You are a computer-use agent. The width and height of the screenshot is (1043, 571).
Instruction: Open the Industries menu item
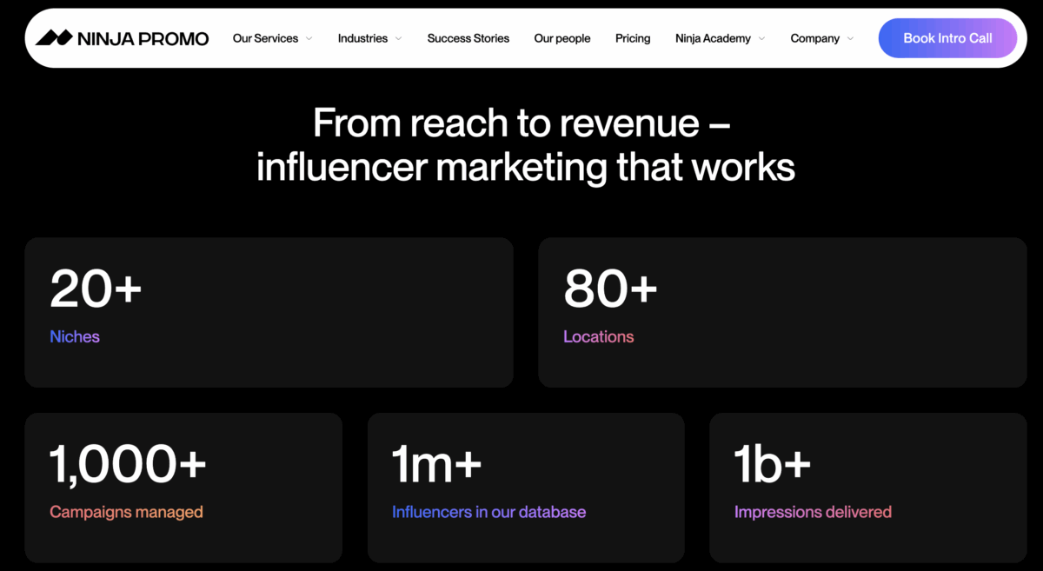tap(362, 38)
